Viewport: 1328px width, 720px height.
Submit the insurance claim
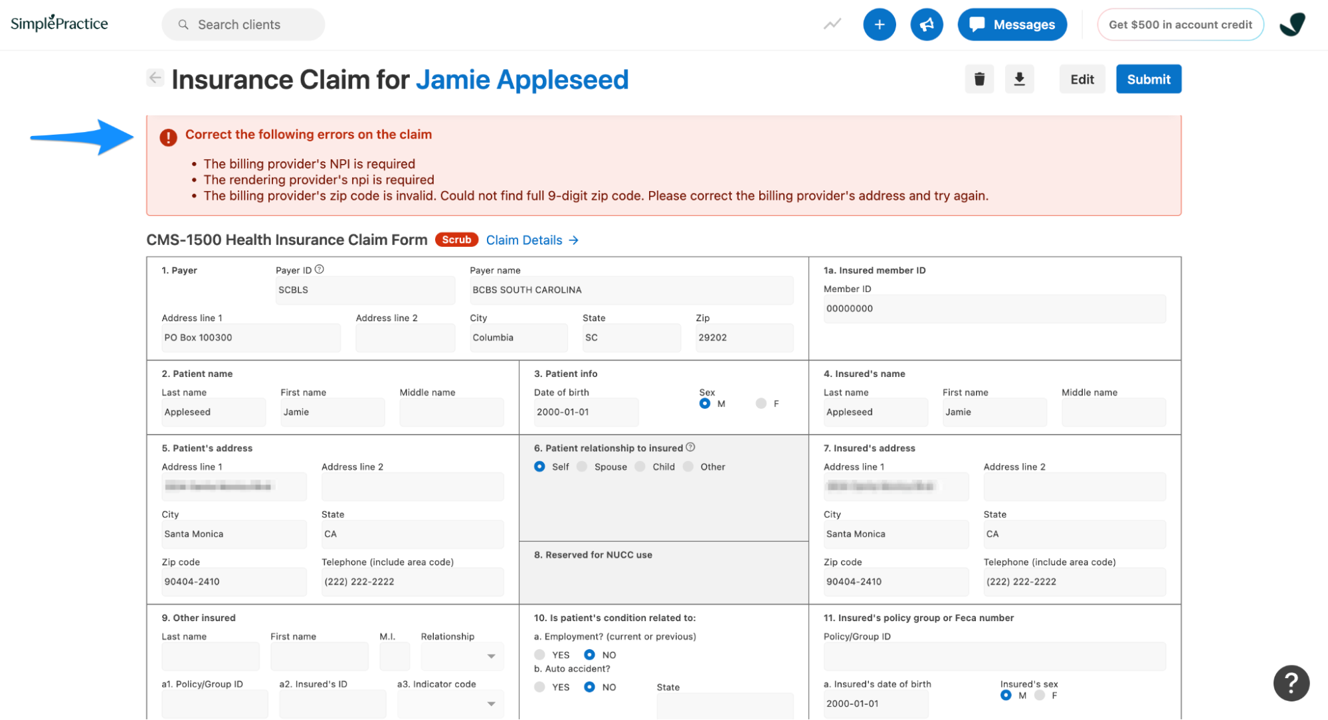1148,78
